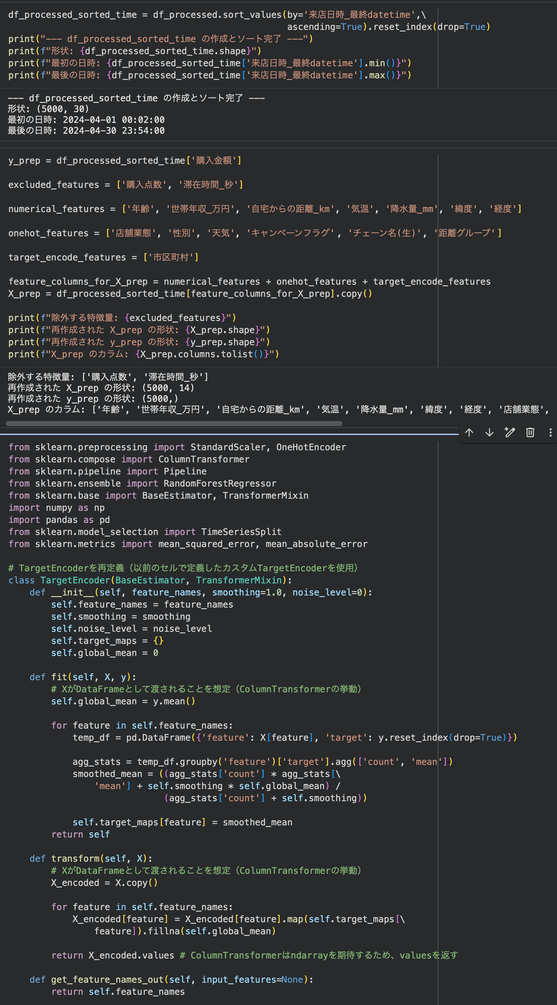Click the 'temp_df = pd.DataFrame' line
This screenshot has height=1005, width=557.
tap(295, 738)
